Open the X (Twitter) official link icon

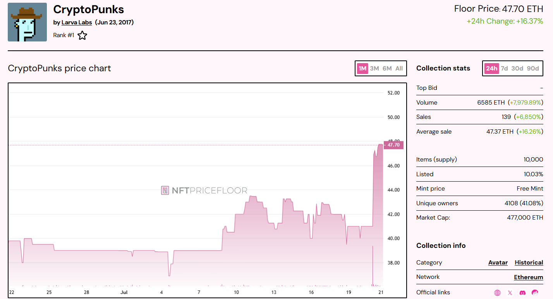click(510, 293)
